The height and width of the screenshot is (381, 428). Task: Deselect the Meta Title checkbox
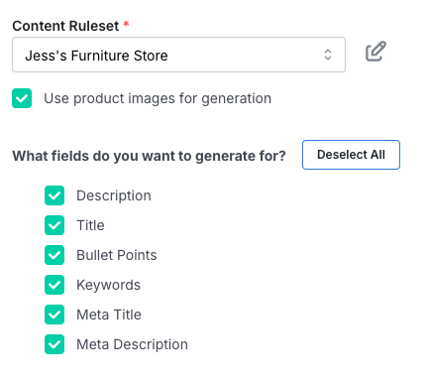54,315
